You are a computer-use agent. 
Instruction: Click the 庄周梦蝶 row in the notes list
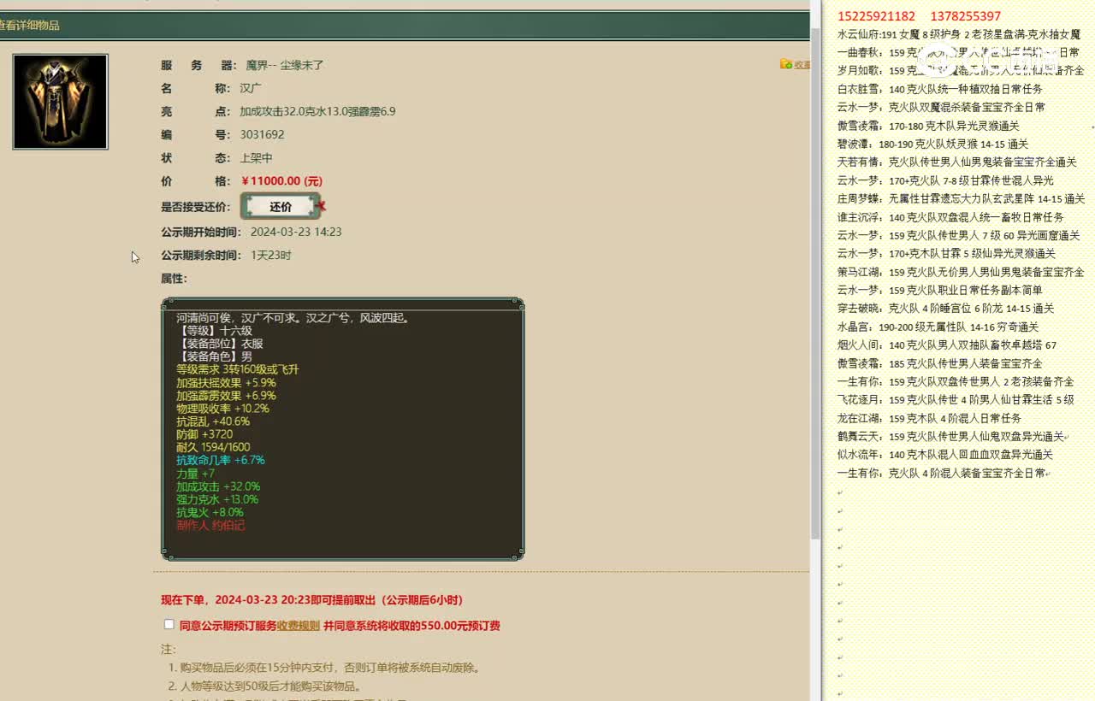coord(961,198)
